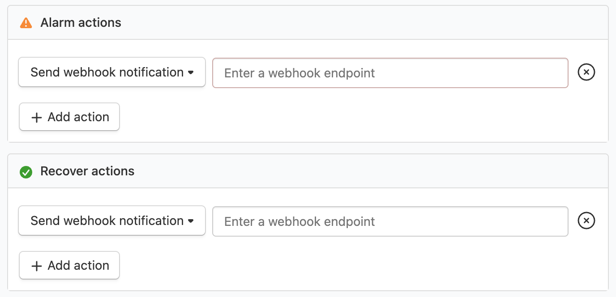616x297 pixels.
Task: Click the webhook endpoint field with the red border
Action: (x=389, y=72)
